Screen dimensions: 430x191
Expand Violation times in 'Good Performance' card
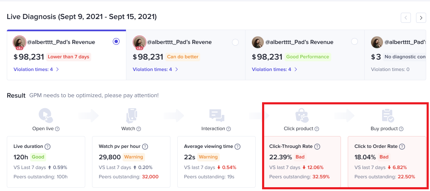pos(274,69)
